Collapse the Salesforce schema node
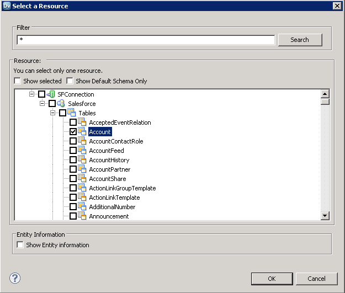Viewport: 345px width, 293px height. (x=43, y=104)
